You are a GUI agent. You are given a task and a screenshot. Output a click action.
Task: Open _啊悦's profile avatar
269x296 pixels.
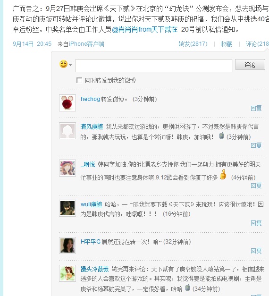pyautogui.click(x=67, y=168)
